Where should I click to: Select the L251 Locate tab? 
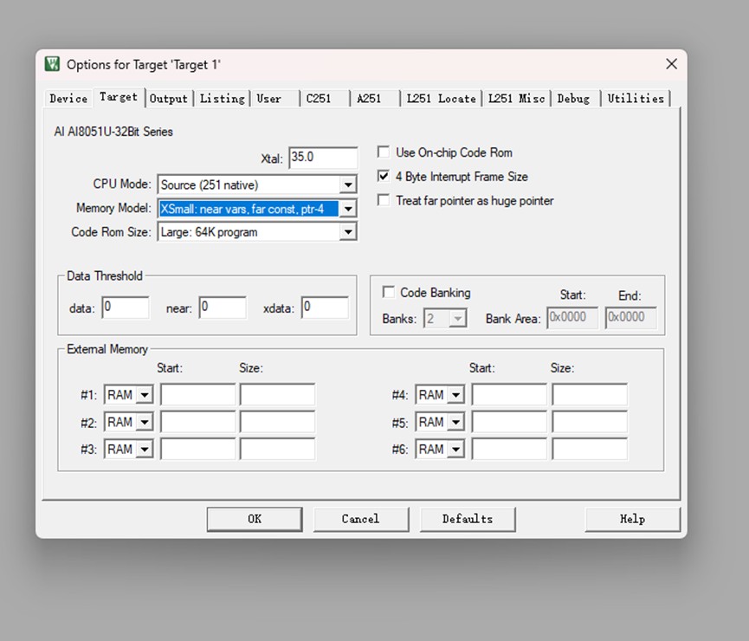(442, 99)
